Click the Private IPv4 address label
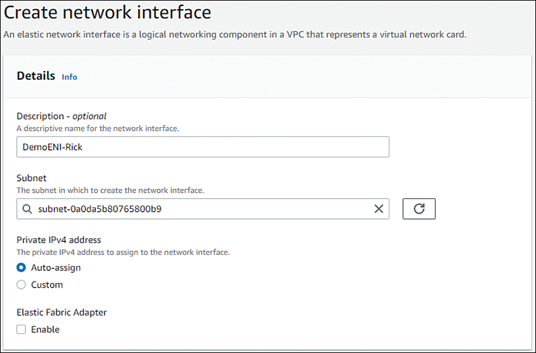This screenshot has height=353, width=536. click(x=59, y=240)
